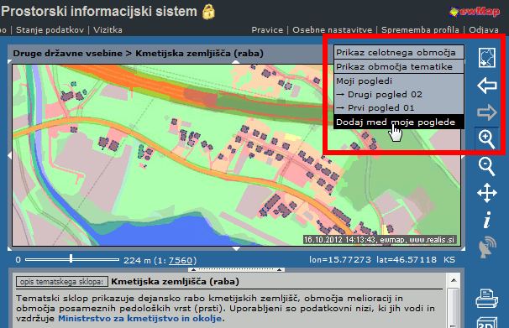Go forward to next map view

point(487,112)
